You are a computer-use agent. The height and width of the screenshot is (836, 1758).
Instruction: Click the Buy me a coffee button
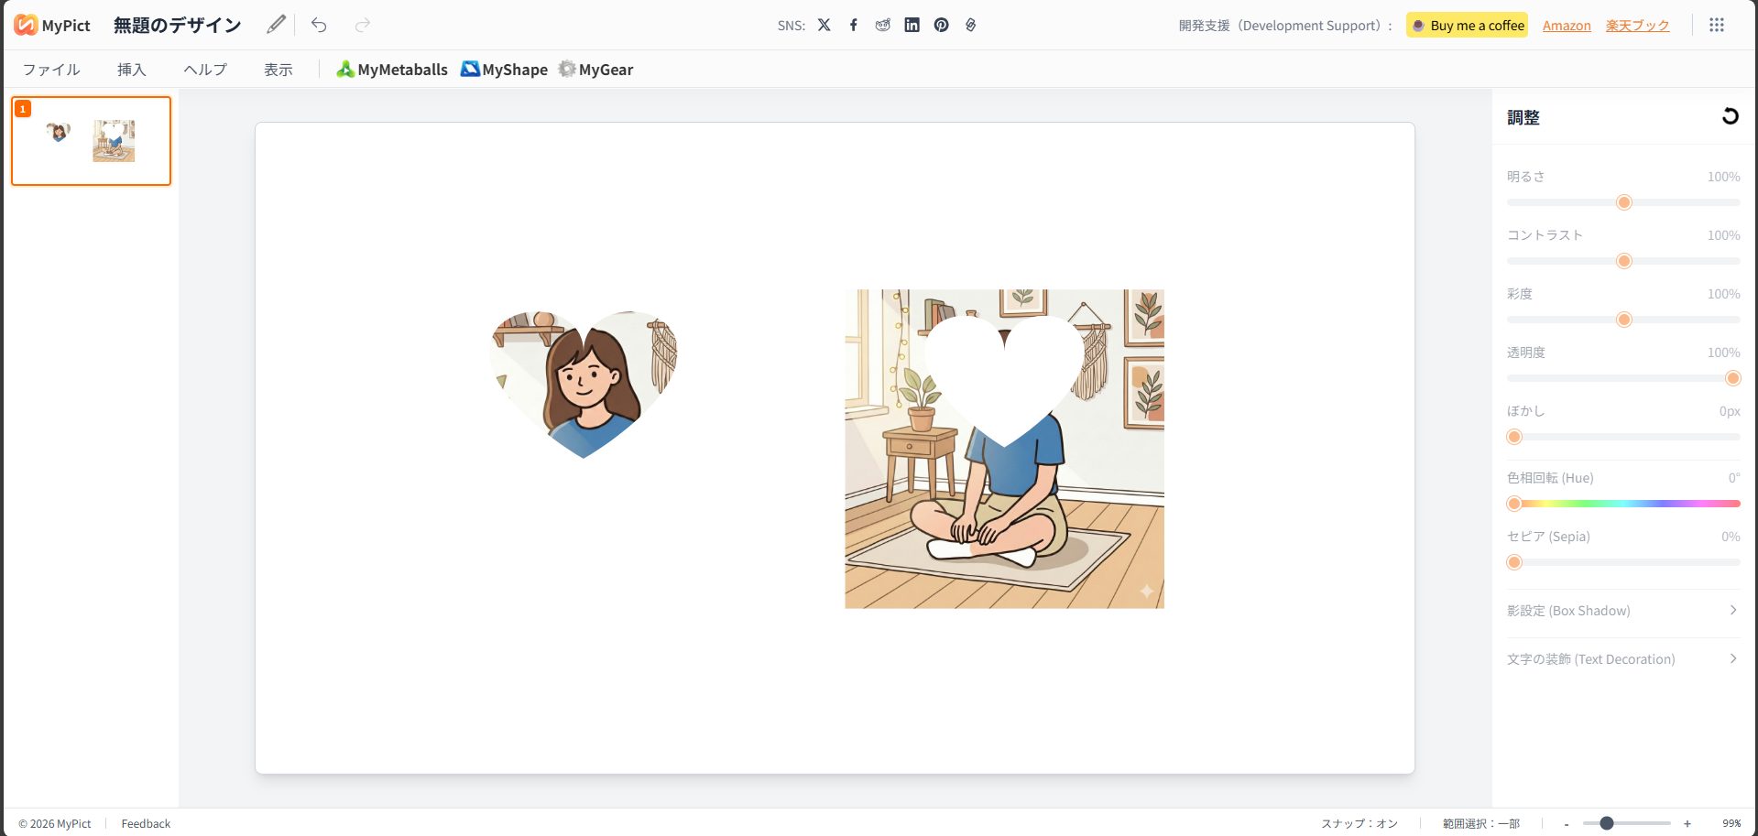[1468, 26]
